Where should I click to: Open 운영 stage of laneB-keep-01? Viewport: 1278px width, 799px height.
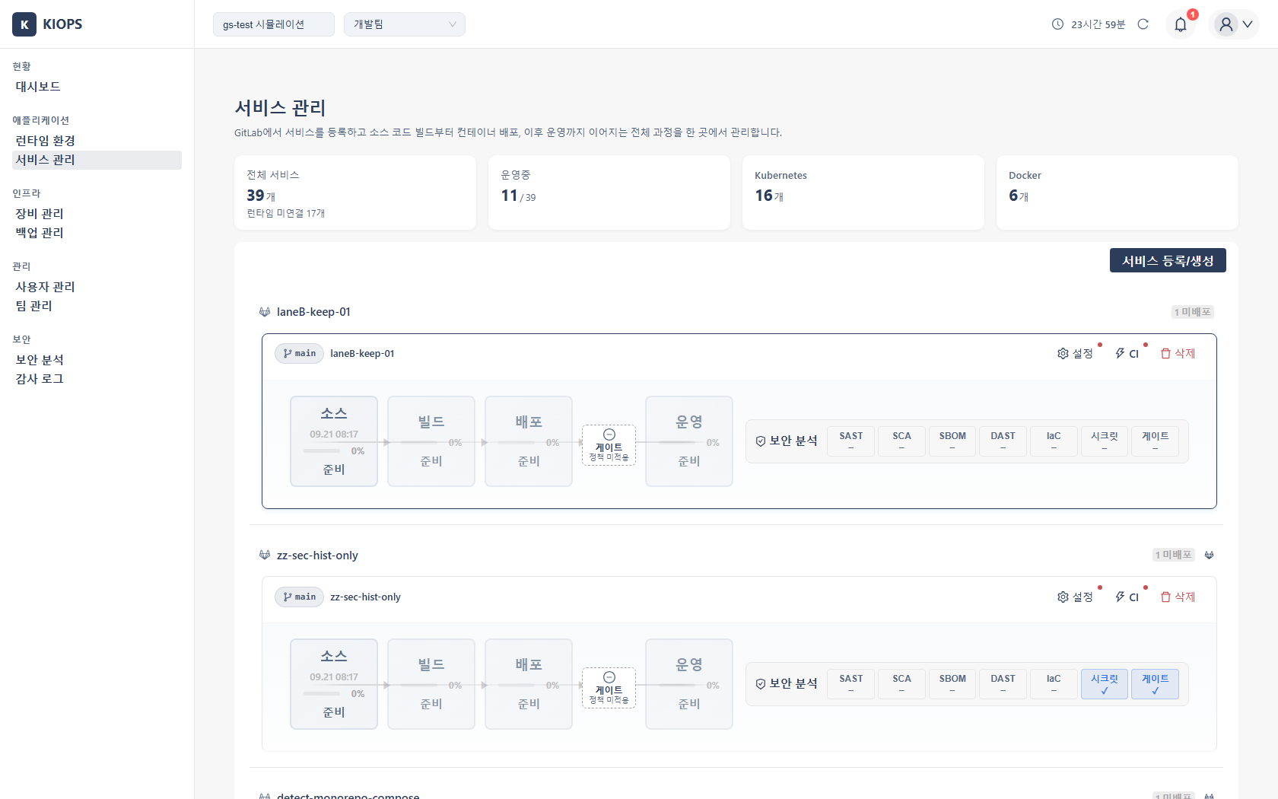(x=689, y=441)
